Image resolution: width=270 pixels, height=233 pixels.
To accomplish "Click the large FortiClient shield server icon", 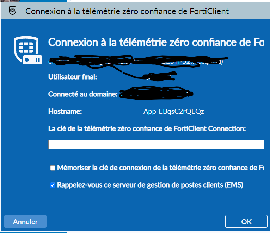I will (28, 50).
